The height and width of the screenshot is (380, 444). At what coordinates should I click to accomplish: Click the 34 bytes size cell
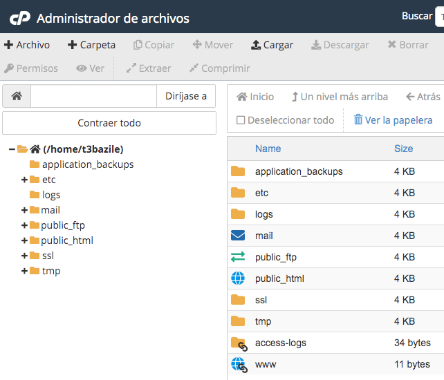pos(412,343)
